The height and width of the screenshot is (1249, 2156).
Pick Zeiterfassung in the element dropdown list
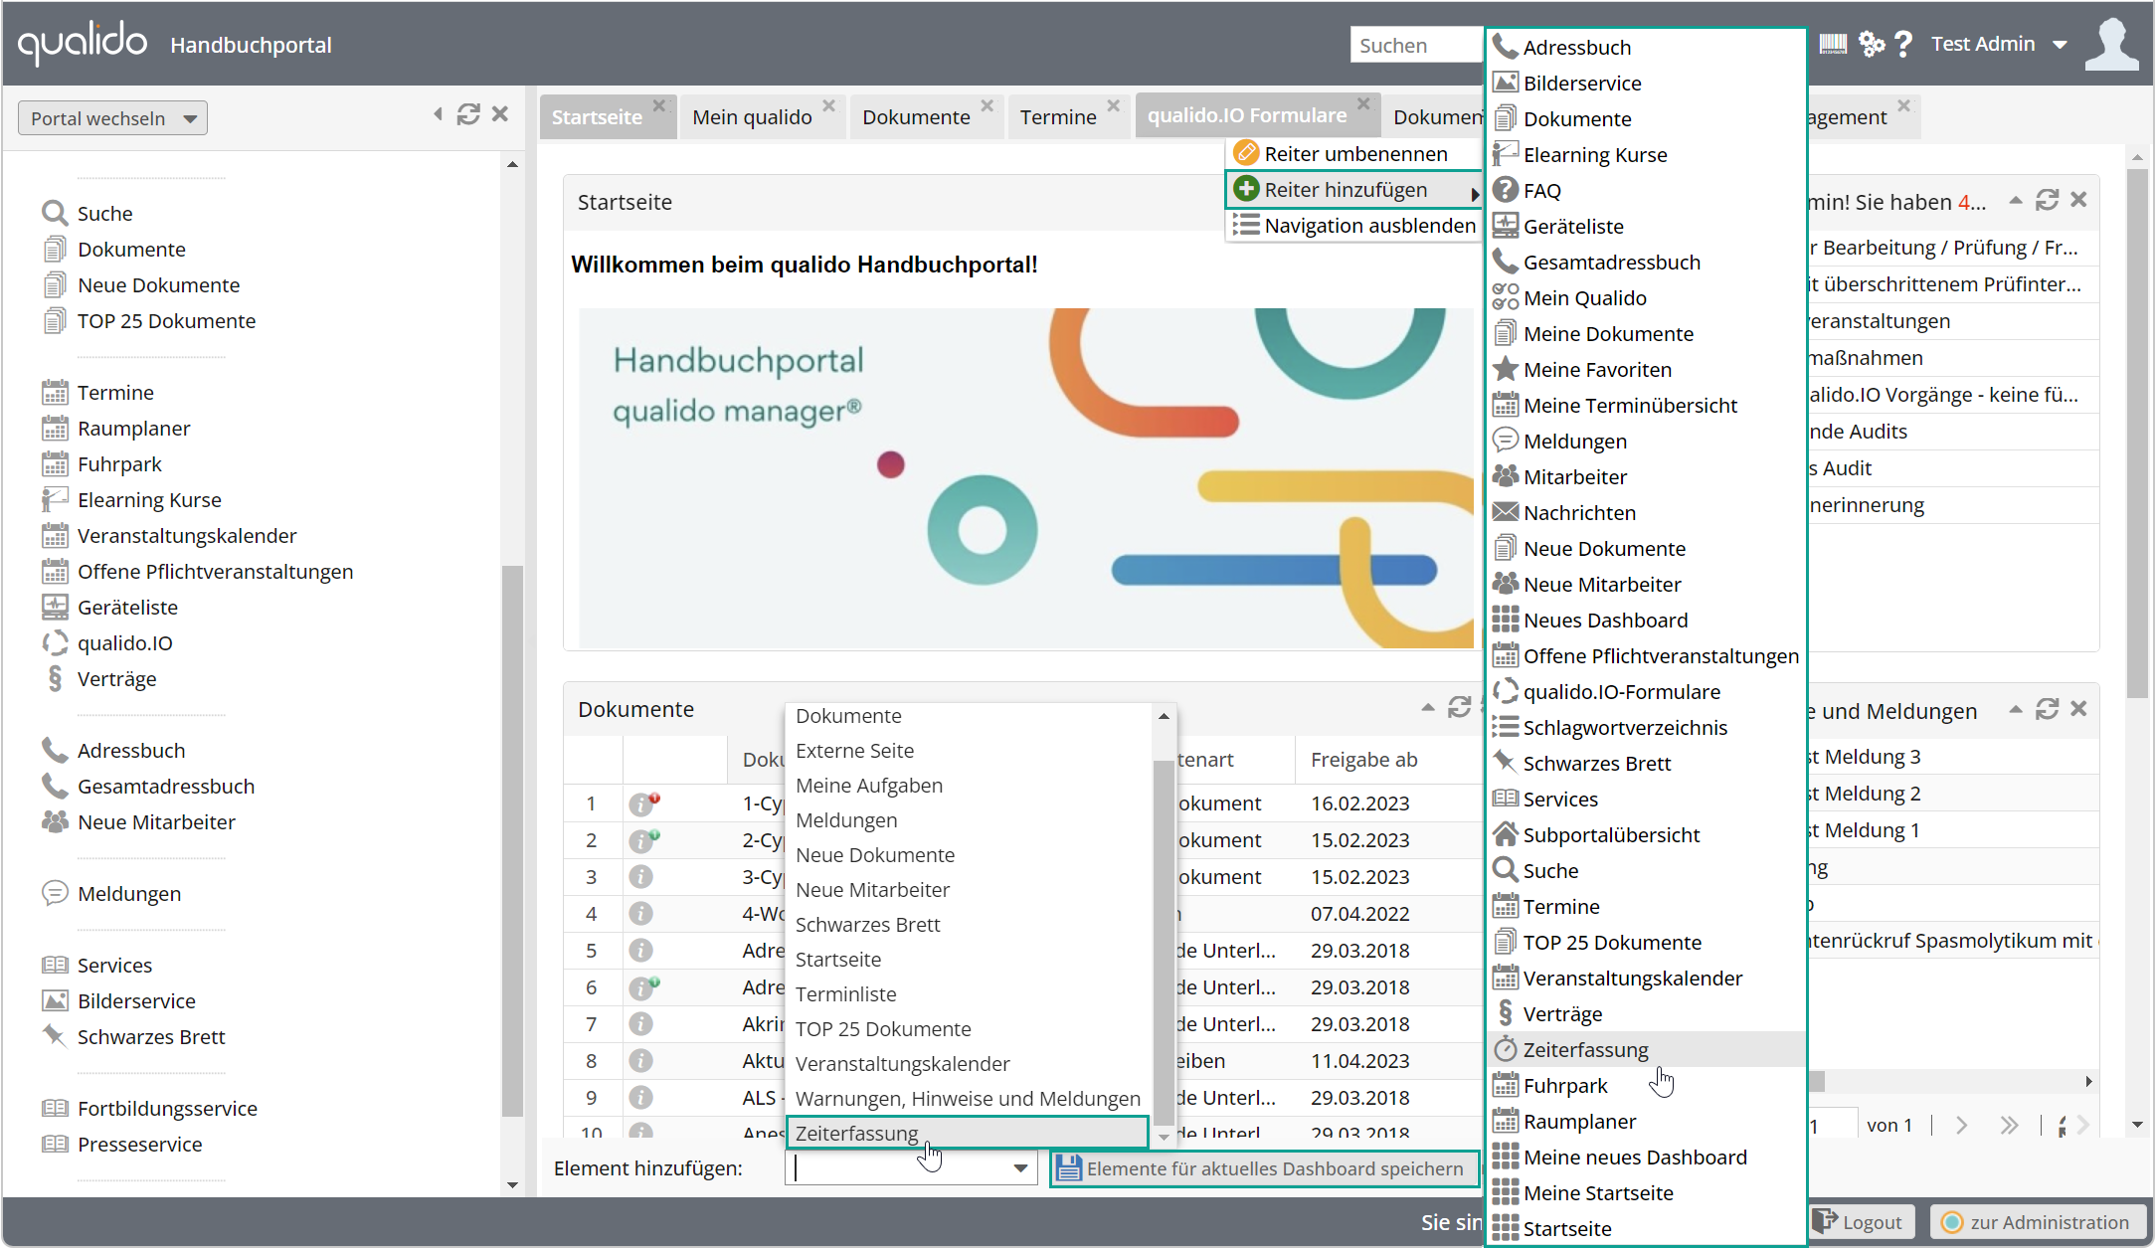coord(967,1133)
